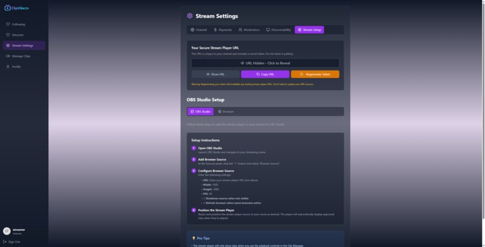This screenshot has height=247, width=485.
Task: Click the Following heart icon
Action: coord(8,24)
